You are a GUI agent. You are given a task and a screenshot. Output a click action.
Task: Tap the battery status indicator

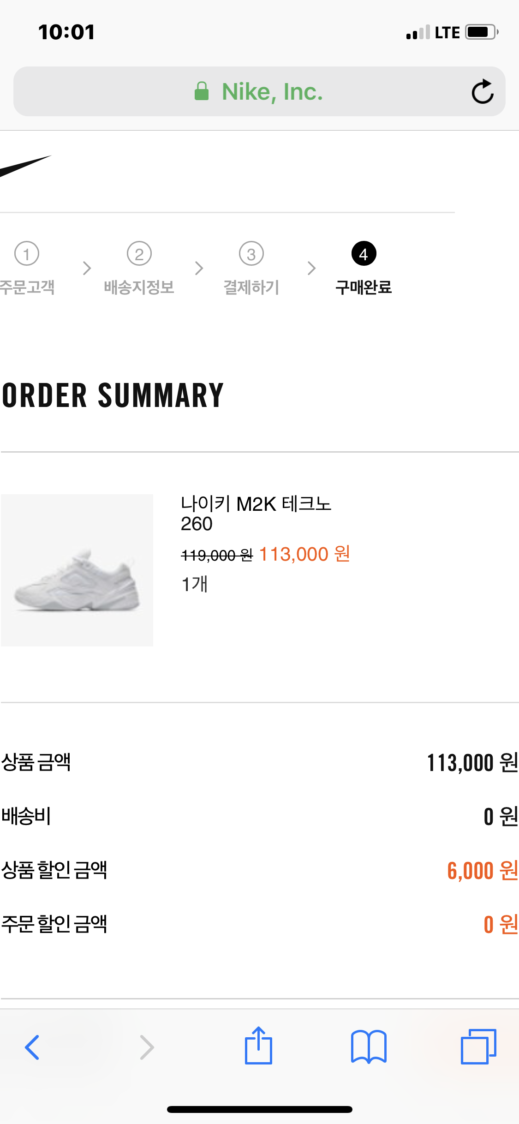(482, 32)
